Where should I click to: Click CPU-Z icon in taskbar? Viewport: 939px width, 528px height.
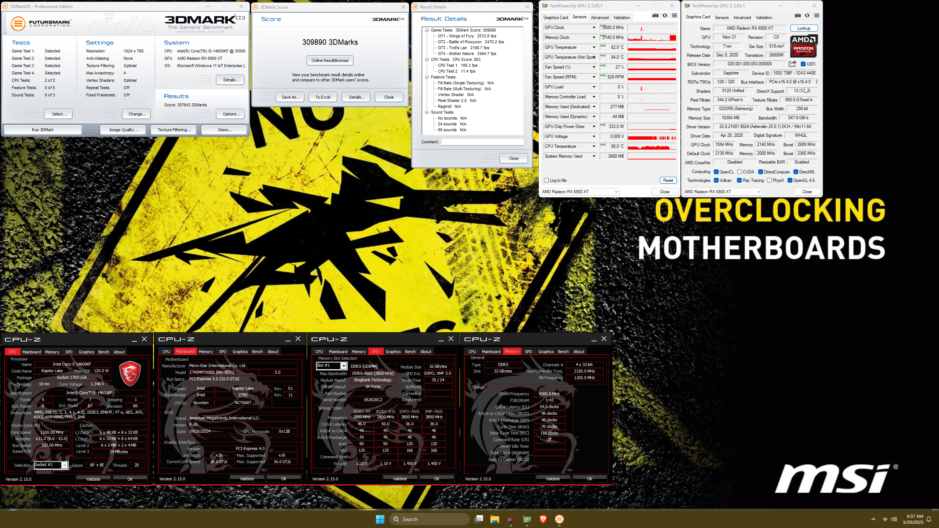click(x=511, y=519)
